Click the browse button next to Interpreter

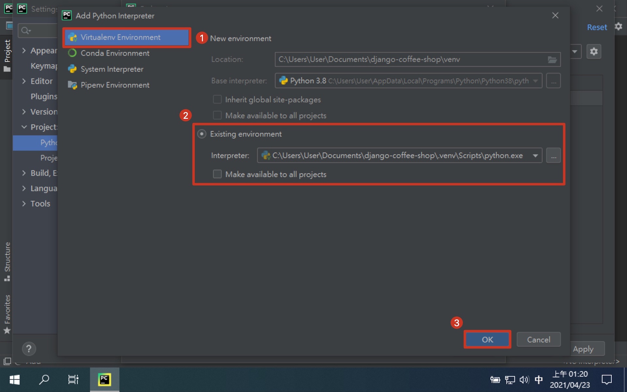[x=554, y=155]
